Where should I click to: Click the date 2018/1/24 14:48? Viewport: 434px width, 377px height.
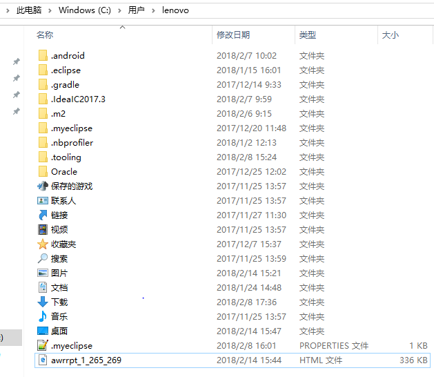pyautogui.click(x=249, y=287)
